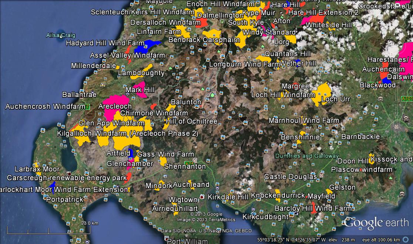Open the Whiteside Hill wind farm label

[329, 25]
